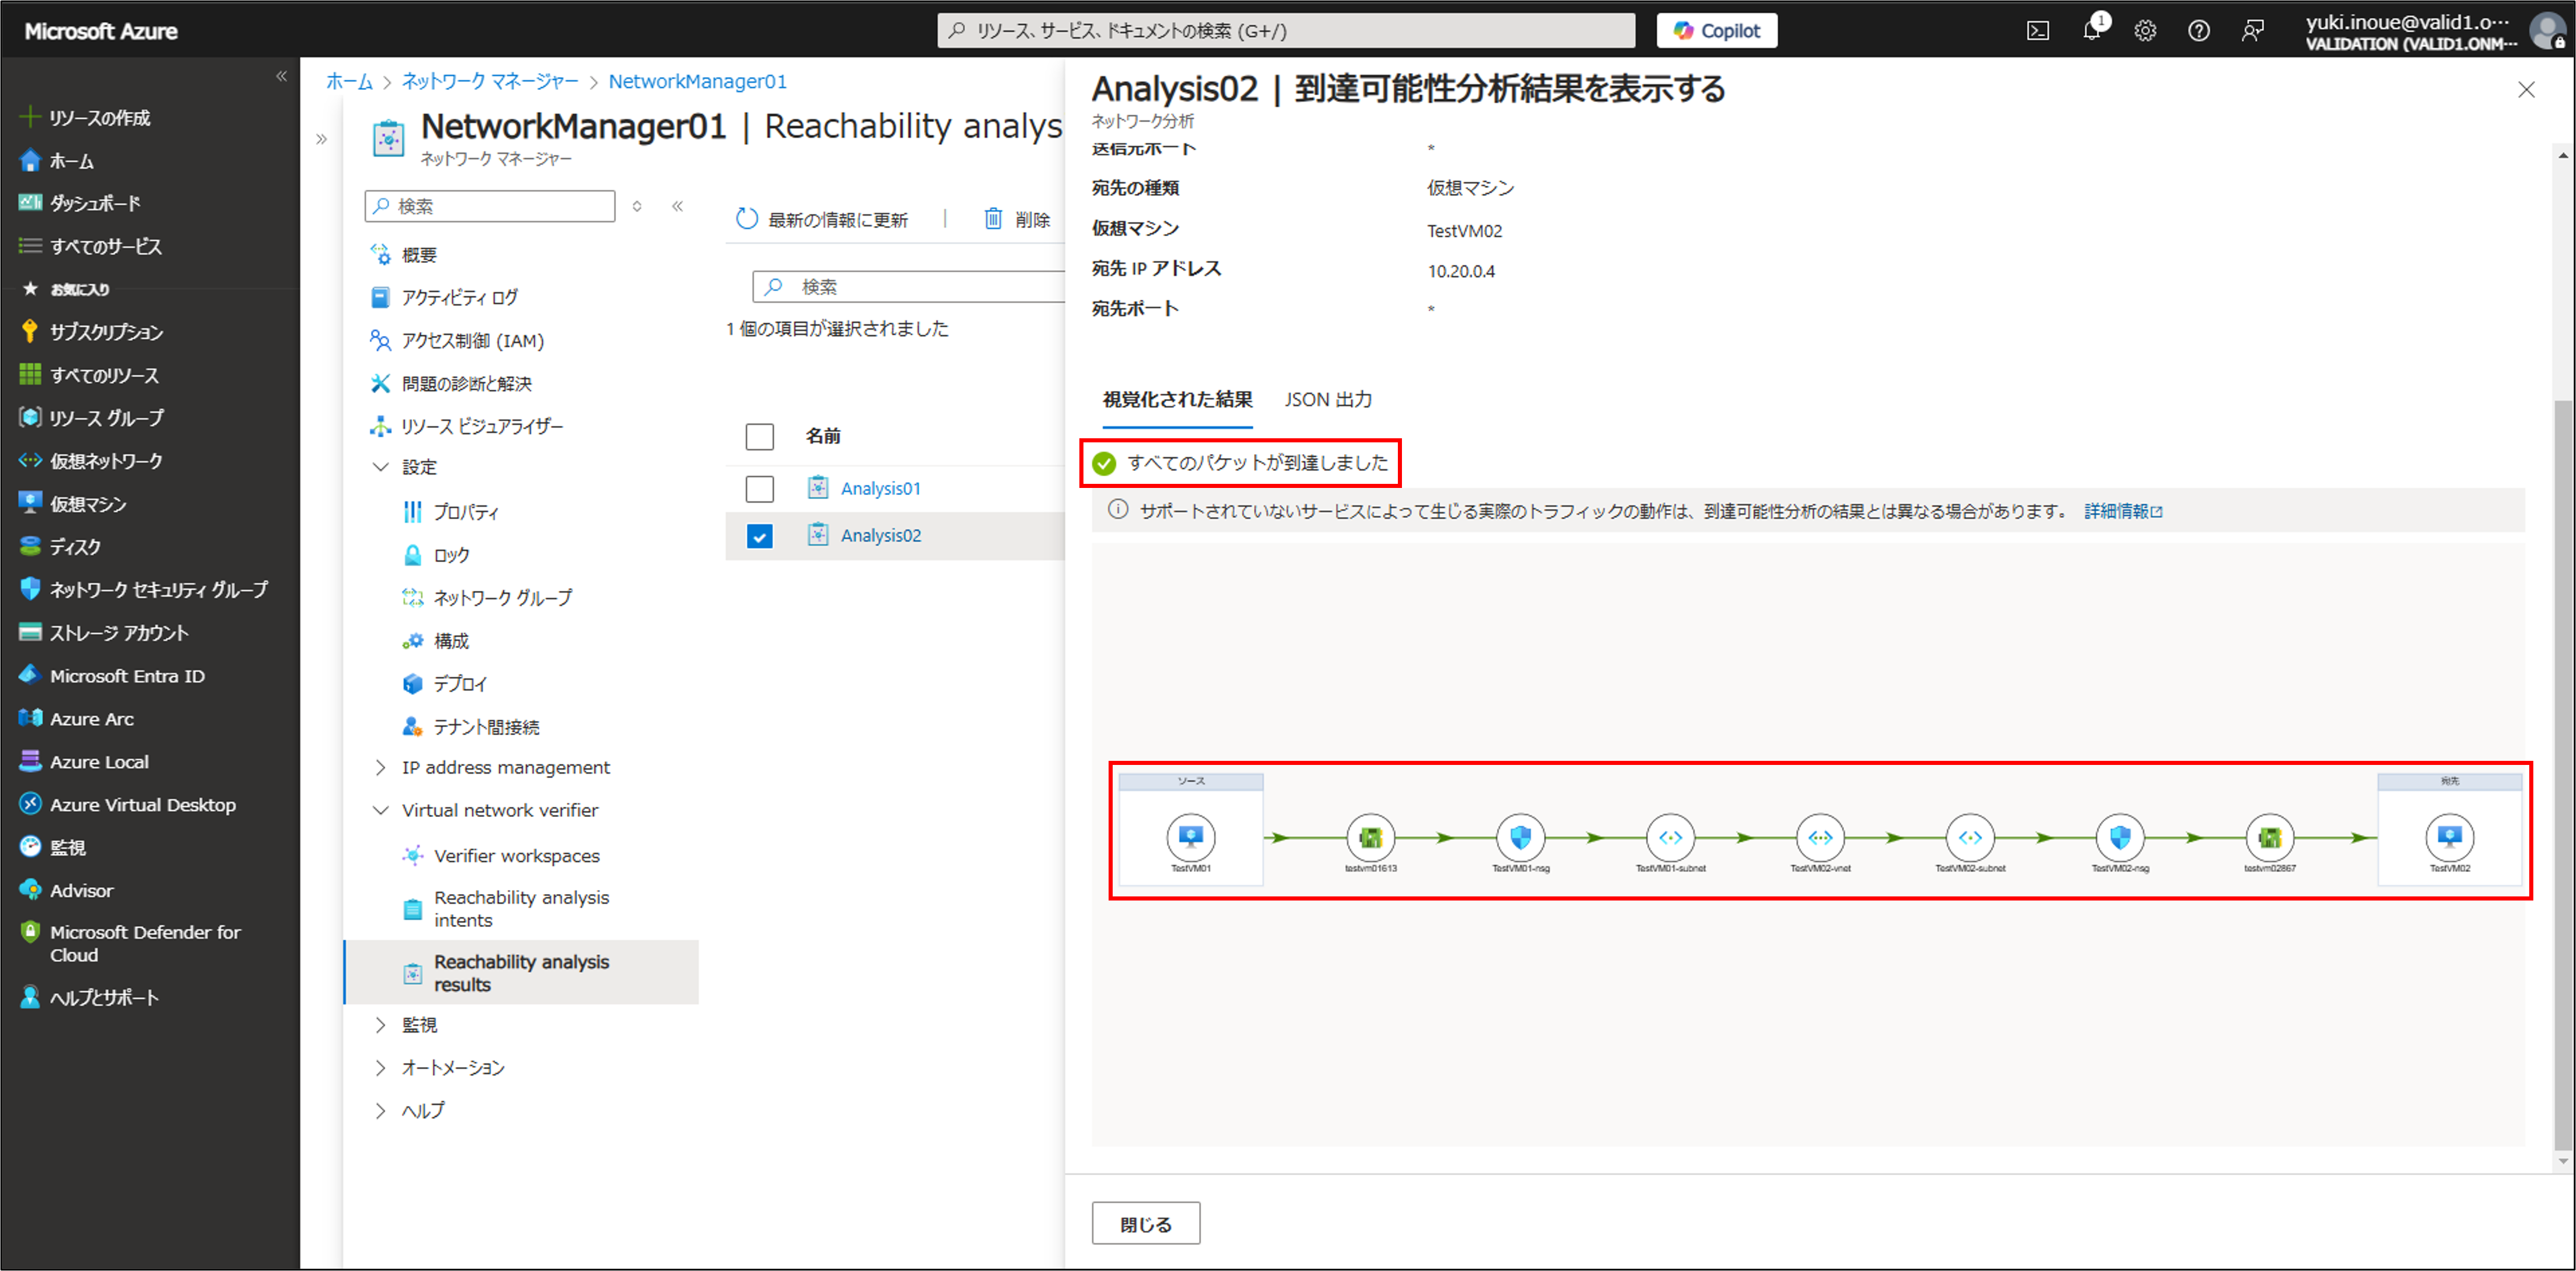Open the feedback icon in the top bar
This screenshot has height=1271, width=2576.
point(2252,31)
